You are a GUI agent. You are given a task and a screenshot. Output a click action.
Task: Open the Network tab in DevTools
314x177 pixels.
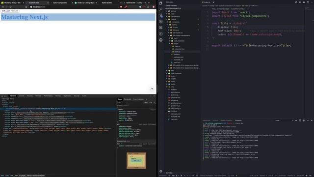pos(38,96)
